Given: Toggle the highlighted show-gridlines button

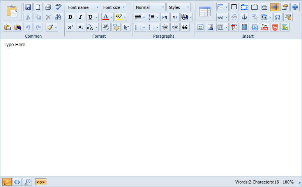Looking at the screenshot, I should pyautogui.click(x=275, y=7).
